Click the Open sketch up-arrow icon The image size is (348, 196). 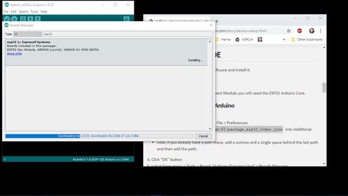click(30, 19)
